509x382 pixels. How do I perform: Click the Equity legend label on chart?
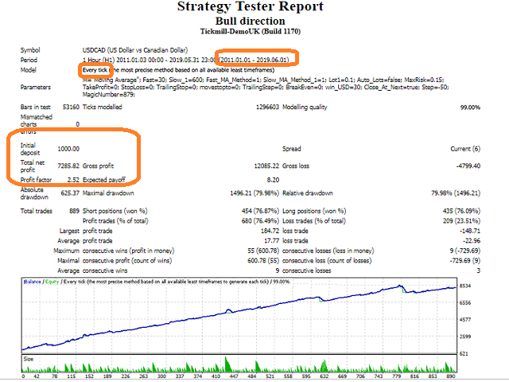point(52,282)
